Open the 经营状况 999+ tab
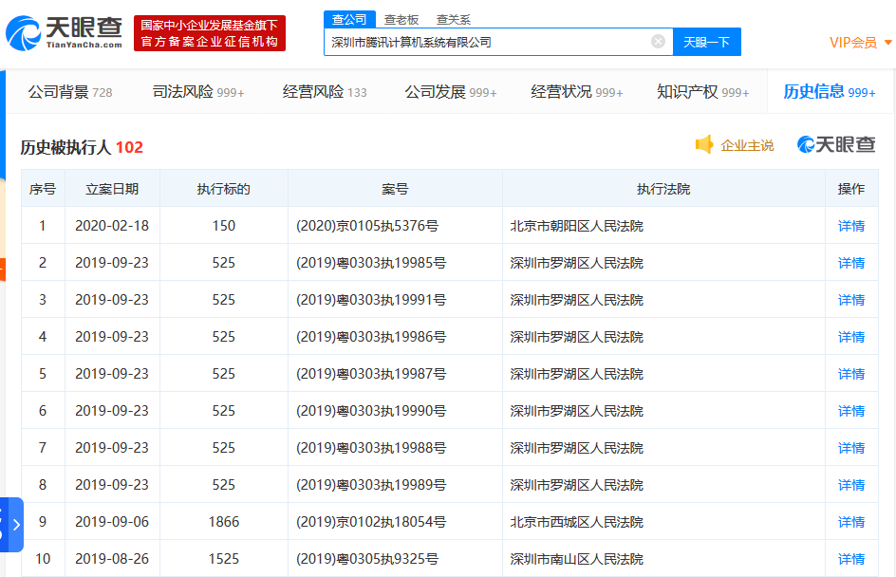This screenshot has height=577, width=896. point(576,92)
